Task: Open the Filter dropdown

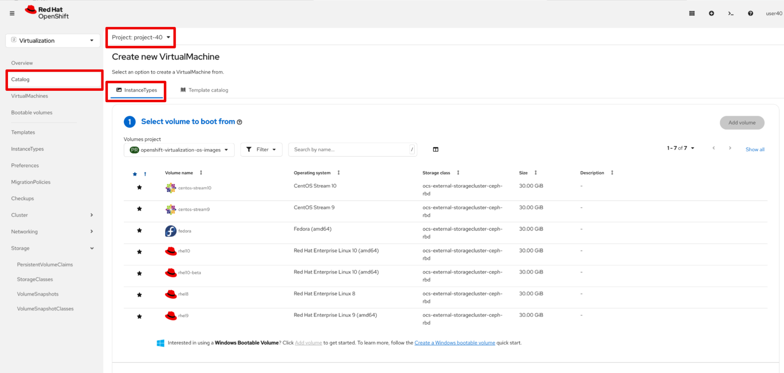Action: point(261,150)
